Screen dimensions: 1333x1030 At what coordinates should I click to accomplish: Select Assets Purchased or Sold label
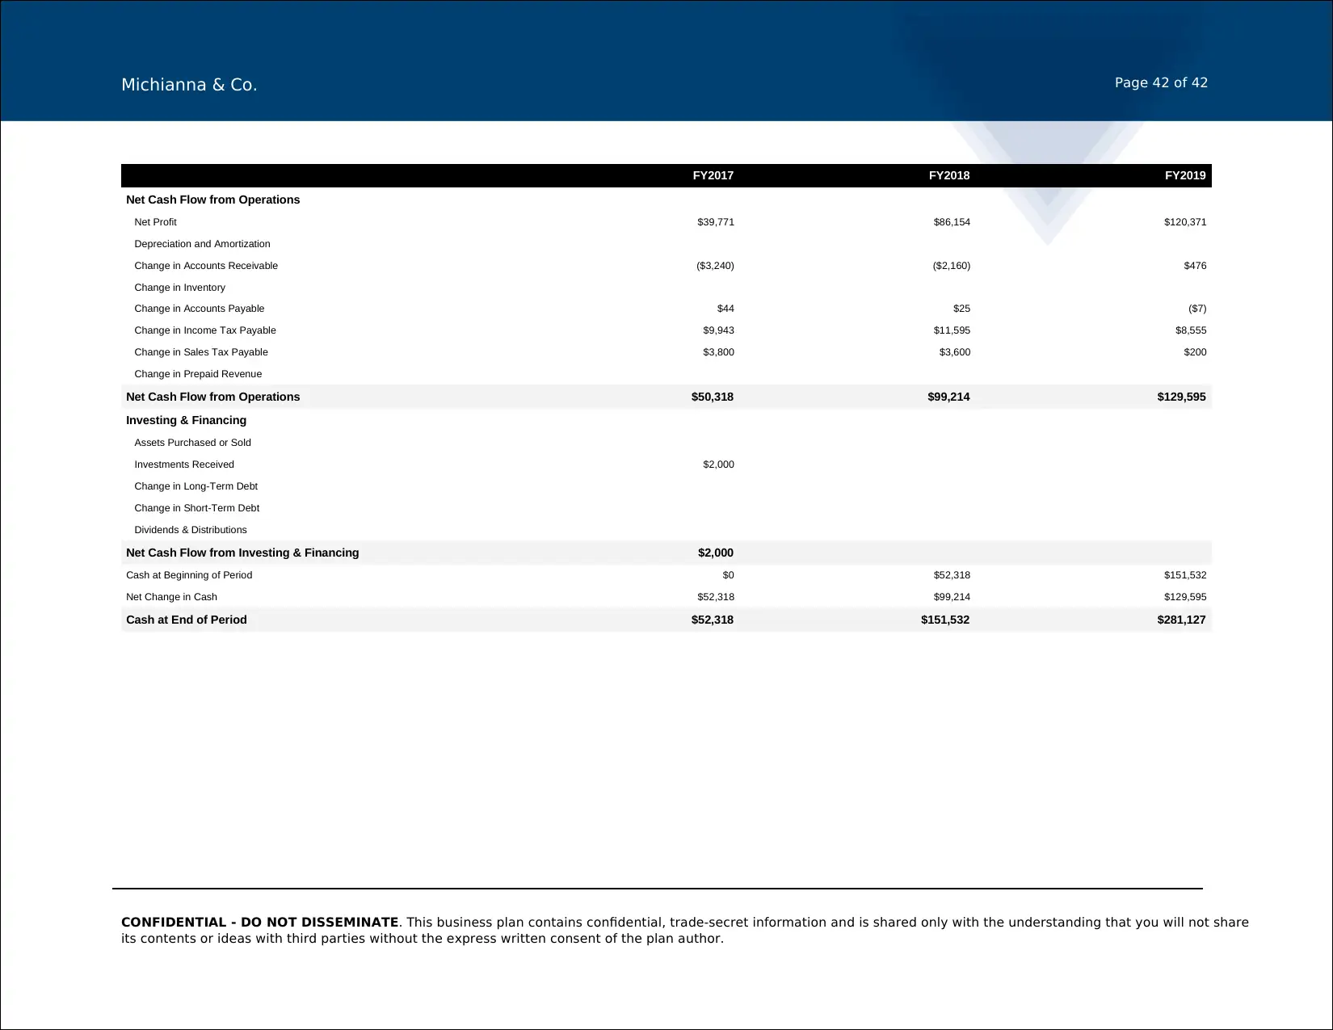pyautogui.click(x=192, y=443)
